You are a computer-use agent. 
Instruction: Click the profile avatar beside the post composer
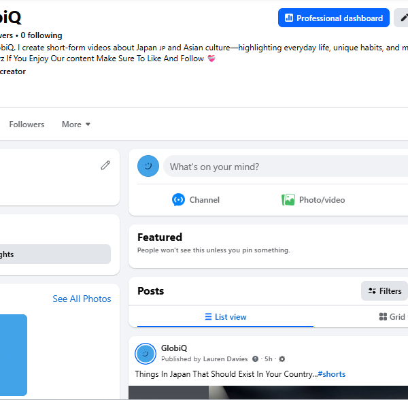click(148, 166)
